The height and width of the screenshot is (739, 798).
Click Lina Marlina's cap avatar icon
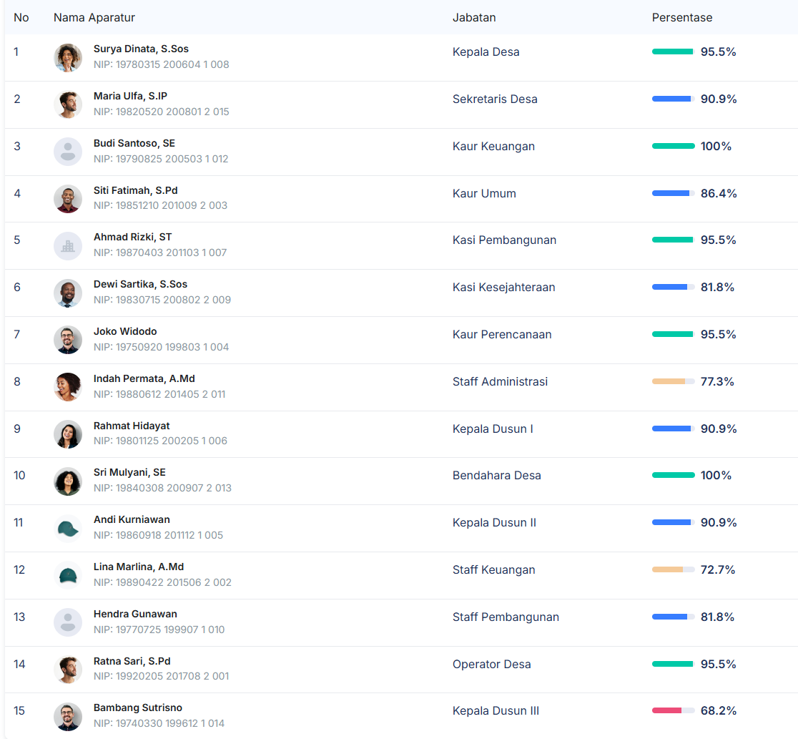tap(68, 575)
